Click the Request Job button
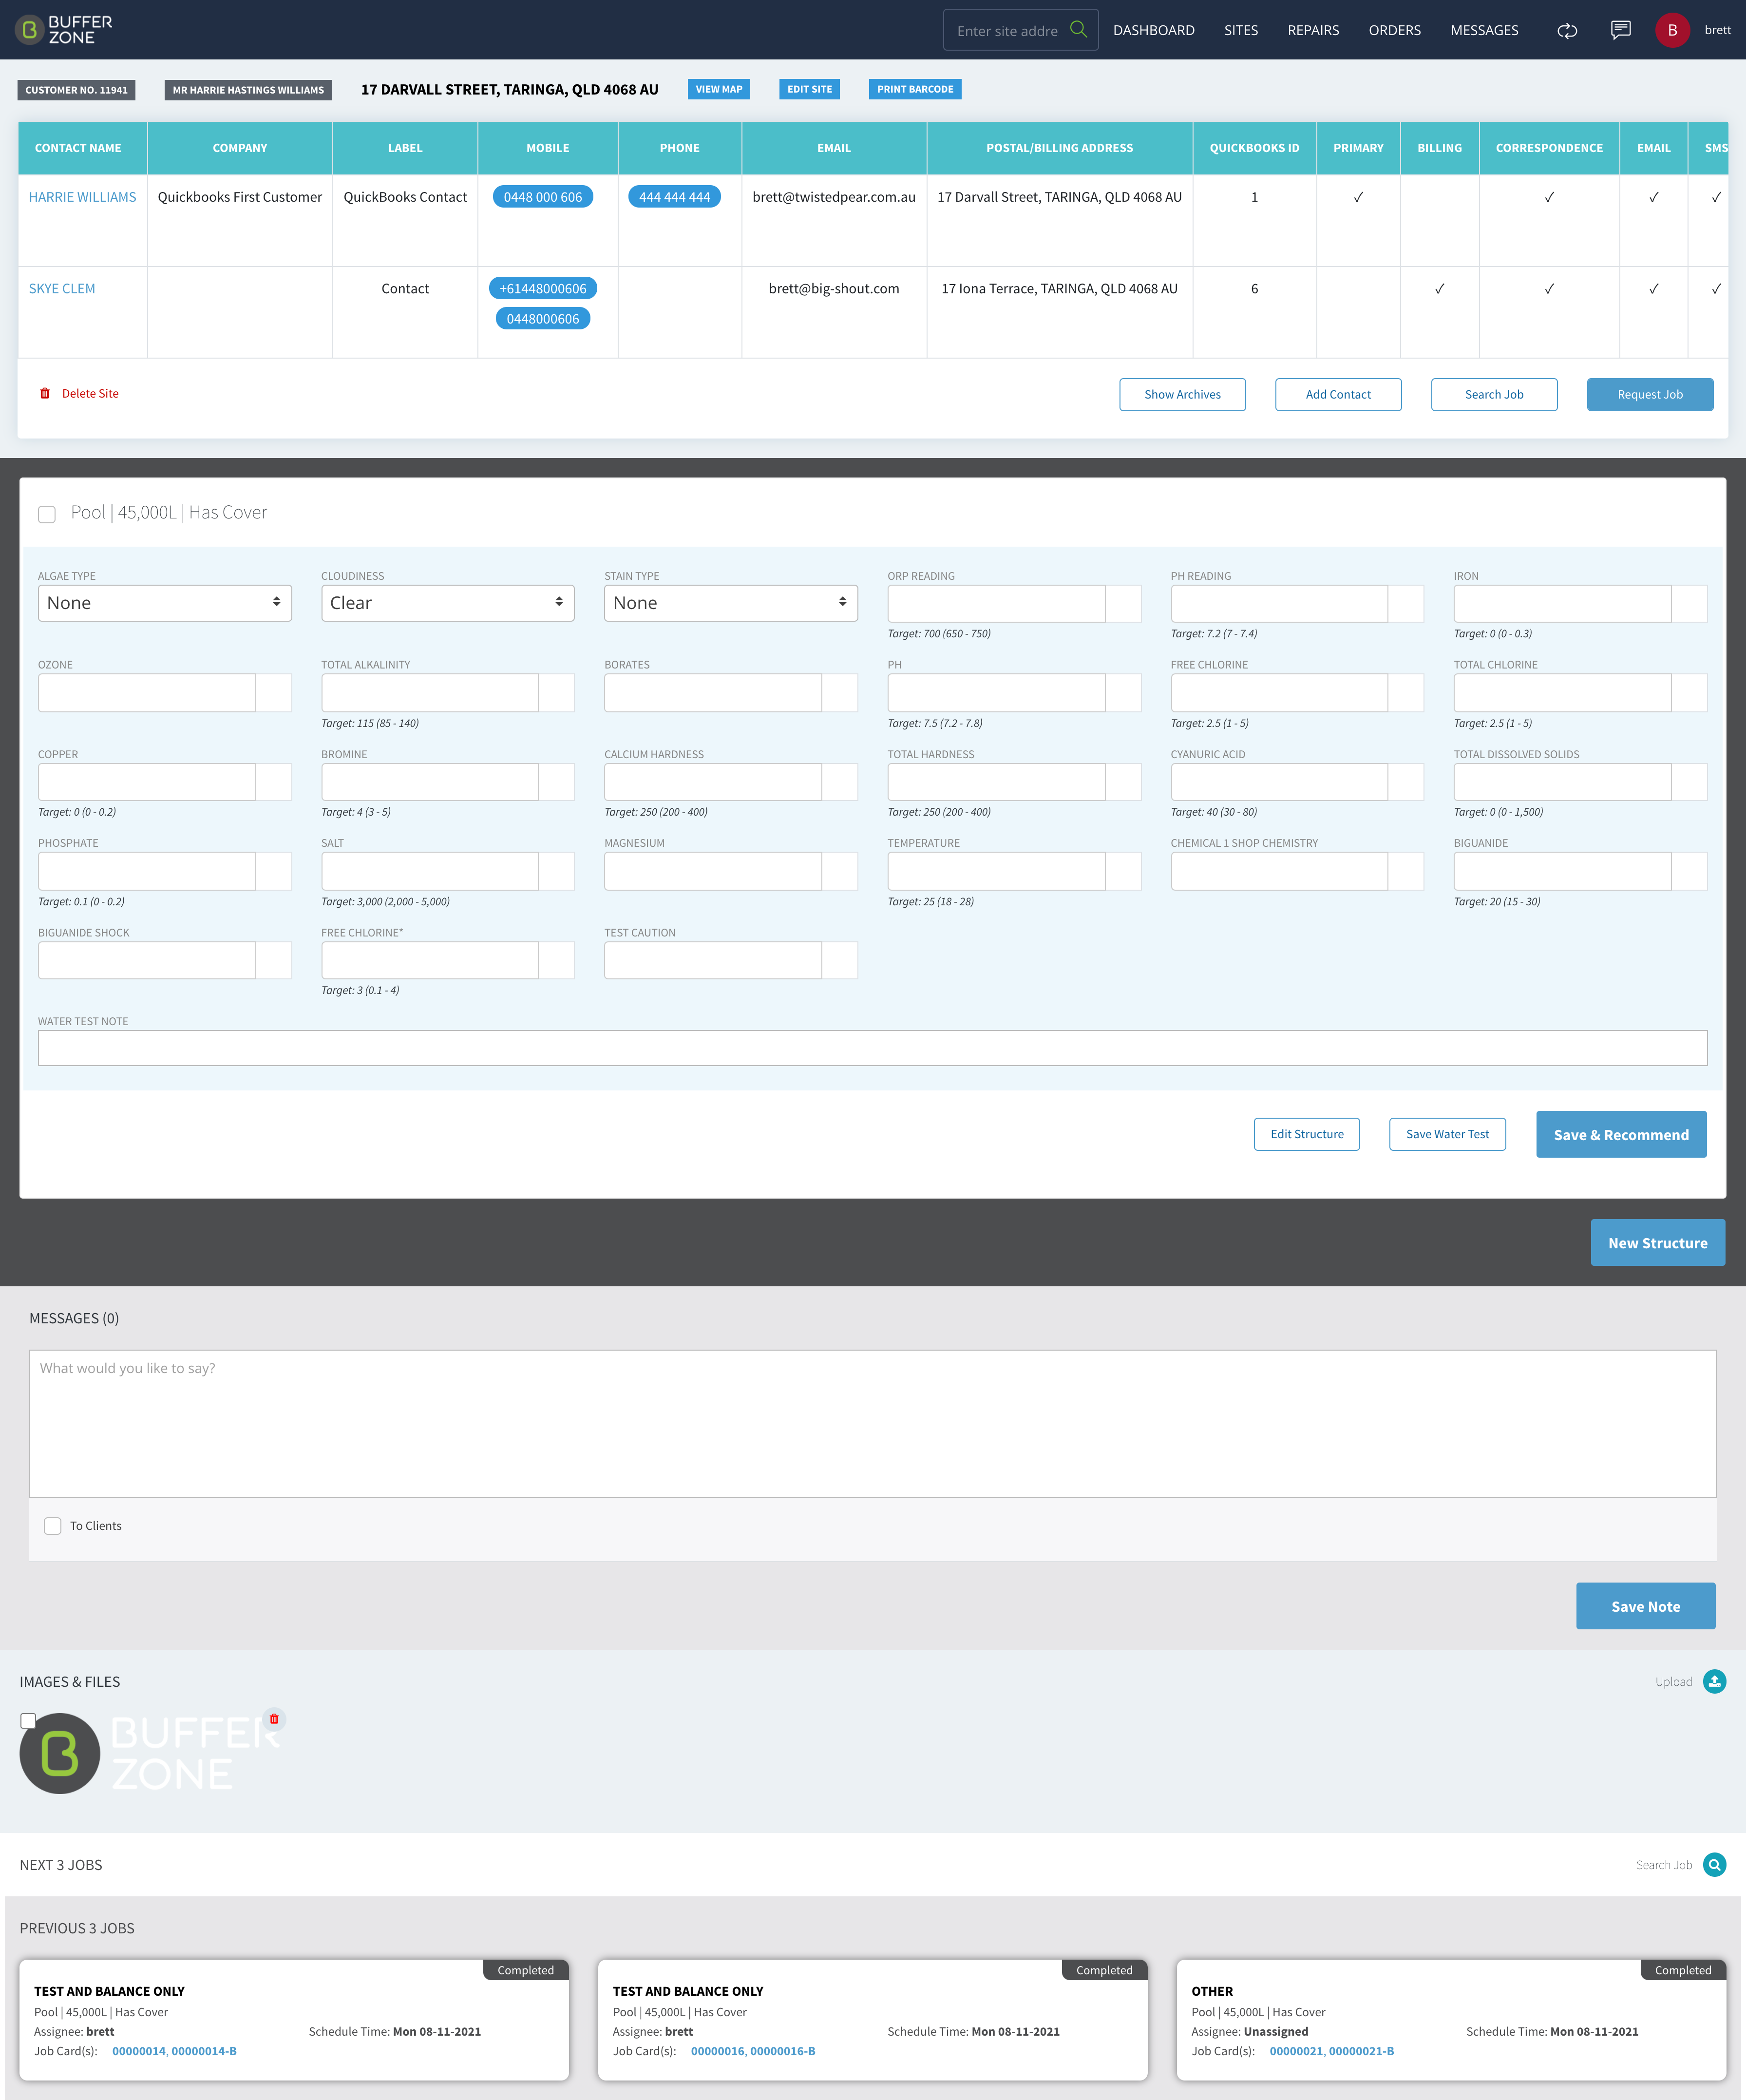The image size is (1746, 2100). pyautogui.click(x=1650, y=394)
